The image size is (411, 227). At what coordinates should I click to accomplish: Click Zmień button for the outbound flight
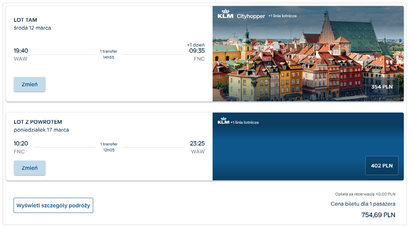(30, 84)
